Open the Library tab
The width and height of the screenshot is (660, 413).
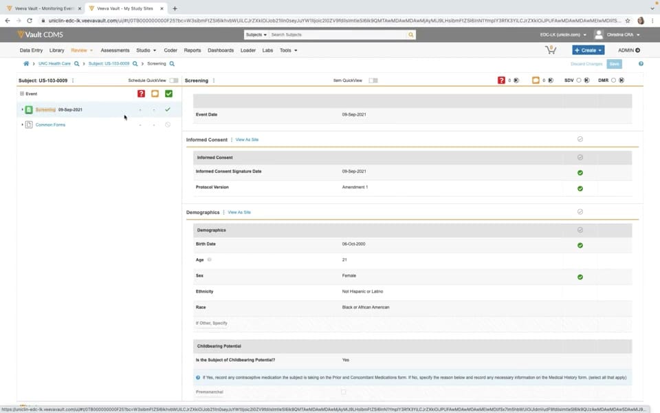[57, 50]
